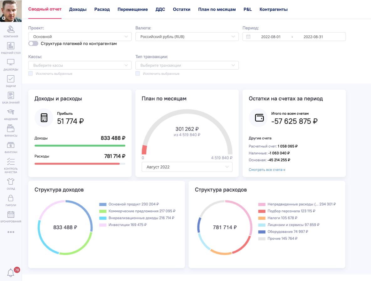This screenshot has height=281, width=371.
Task: Click the Смотреть все счета link
Action: [267, 170]
